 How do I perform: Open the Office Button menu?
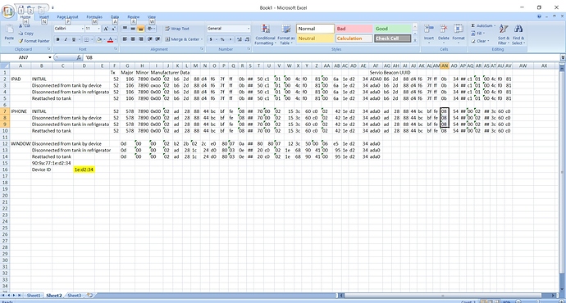tap(7, 11)
